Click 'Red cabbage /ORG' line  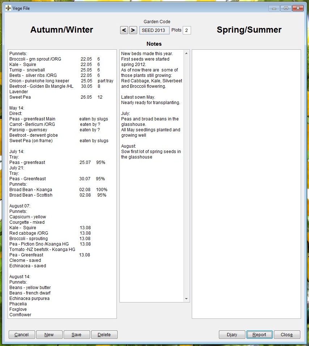click(29, 233)
